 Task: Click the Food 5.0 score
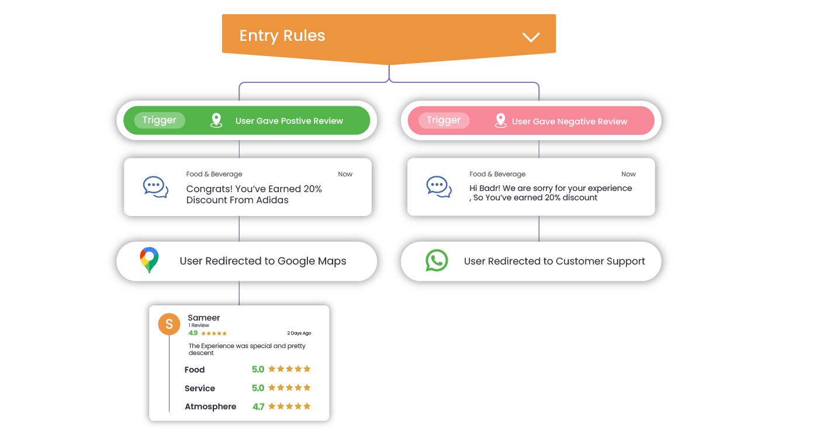(x=258, y=370)
